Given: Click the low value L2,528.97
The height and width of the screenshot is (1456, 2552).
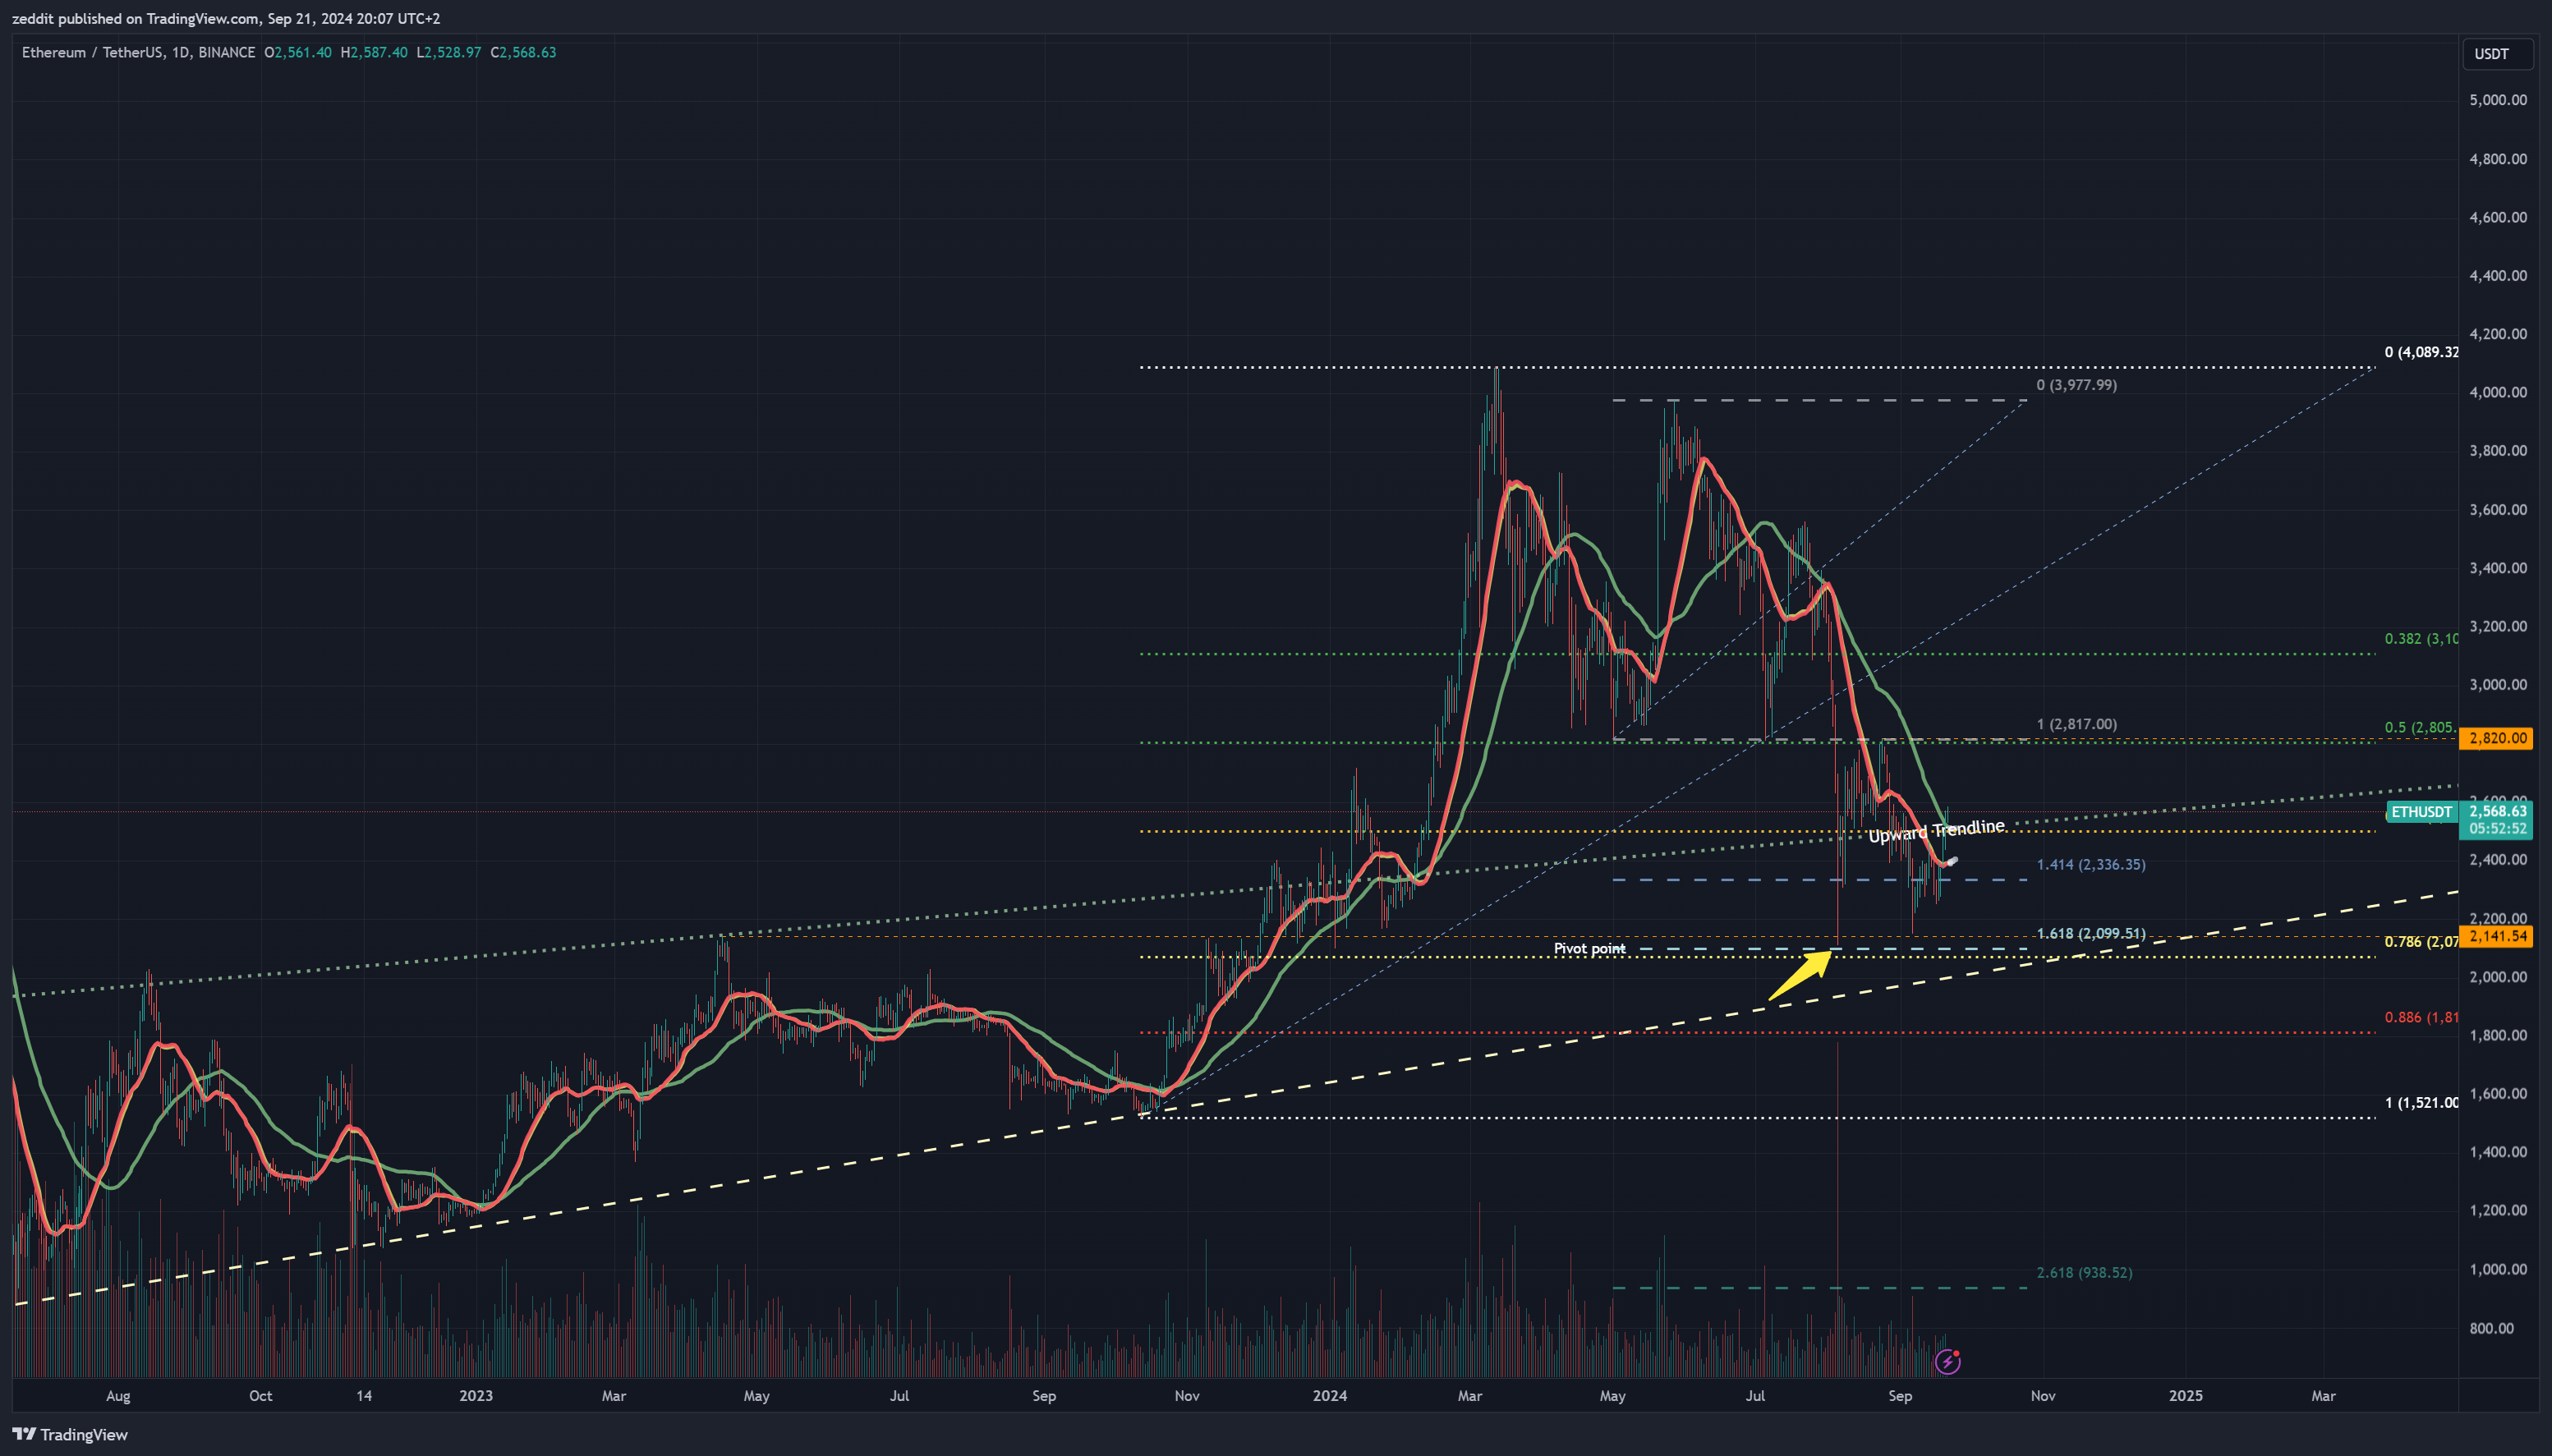Looking at the screenshot, I should [449, 52].
